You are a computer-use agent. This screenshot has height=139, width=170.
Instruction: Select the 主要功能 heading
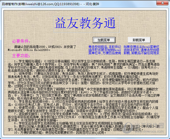click(21, 56)
